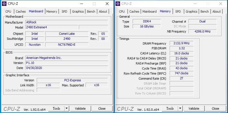Expand Tools dropdown arrow in right window

tap(180, 109)
